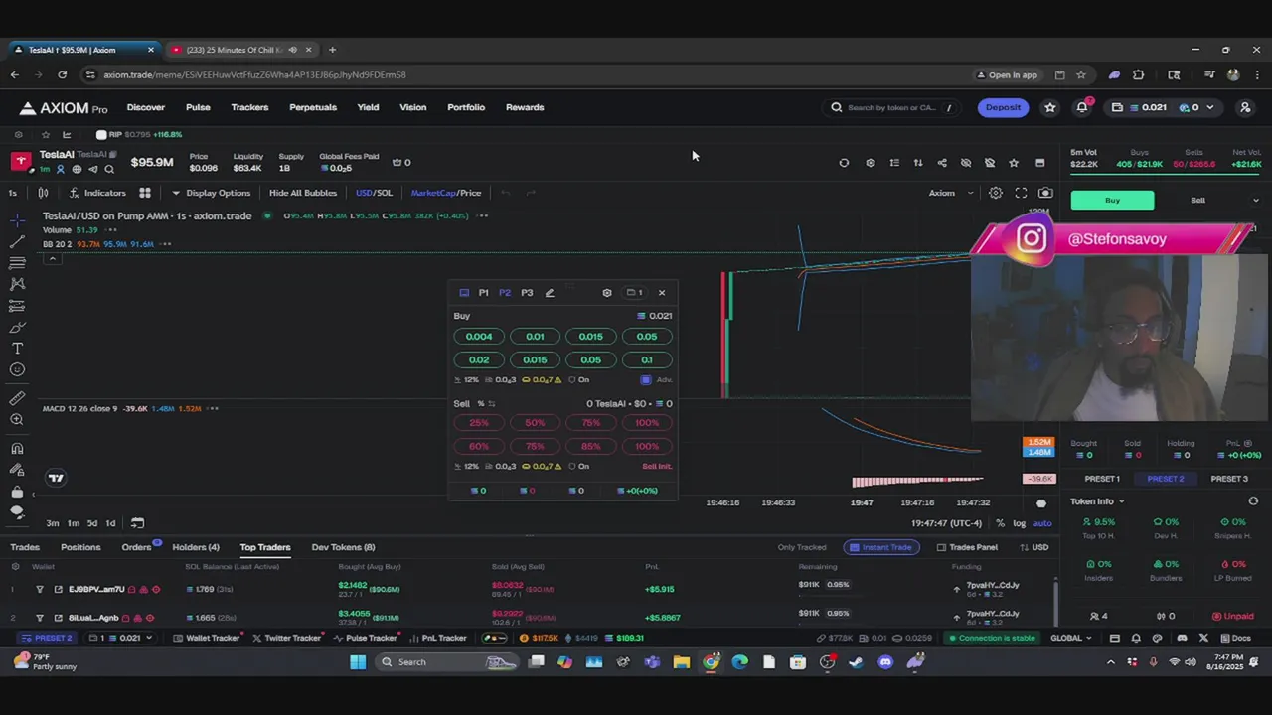Expand the GLOBAL region dropdown
The height and width of the screenshot is (715, 1272).
tap(1071, 638)
